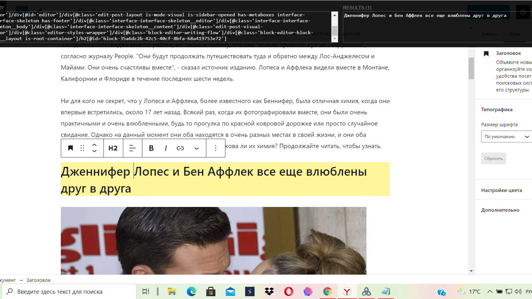Click the heading block type icon in toolbar
This screenshot has width=532, height=299.
pyautogui.click(x=71, y=148)
